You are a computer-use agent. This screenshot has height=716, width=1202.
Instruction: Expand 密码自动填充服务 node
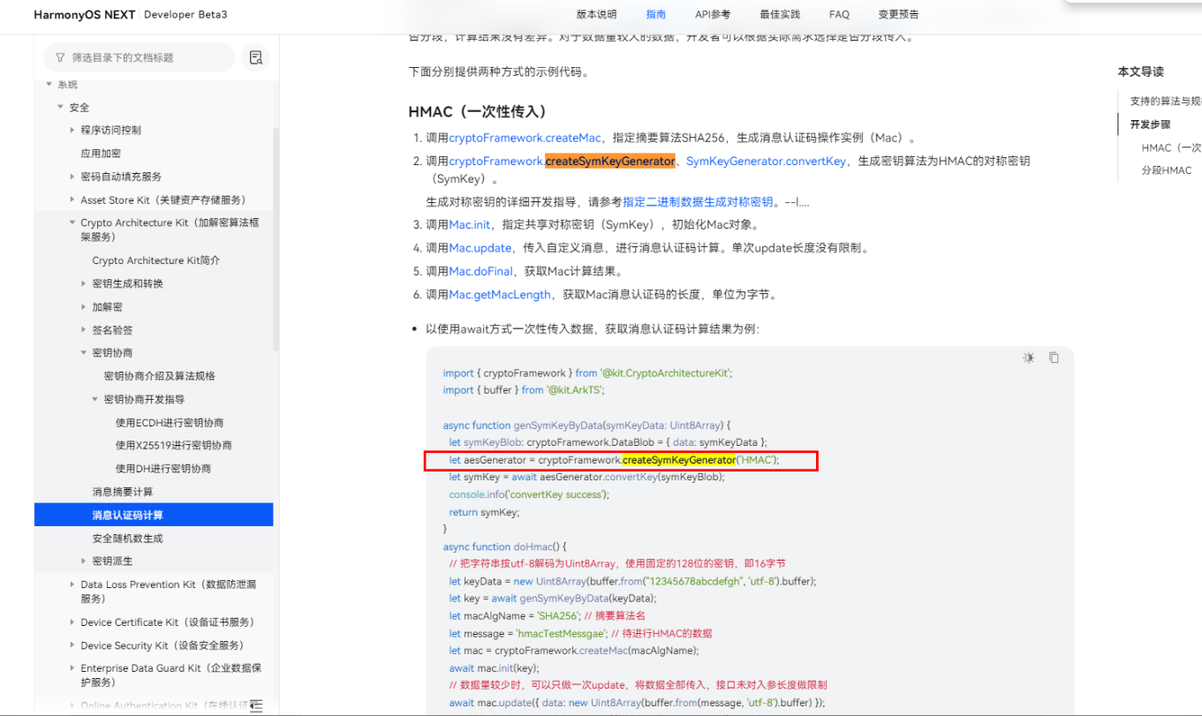72,177
